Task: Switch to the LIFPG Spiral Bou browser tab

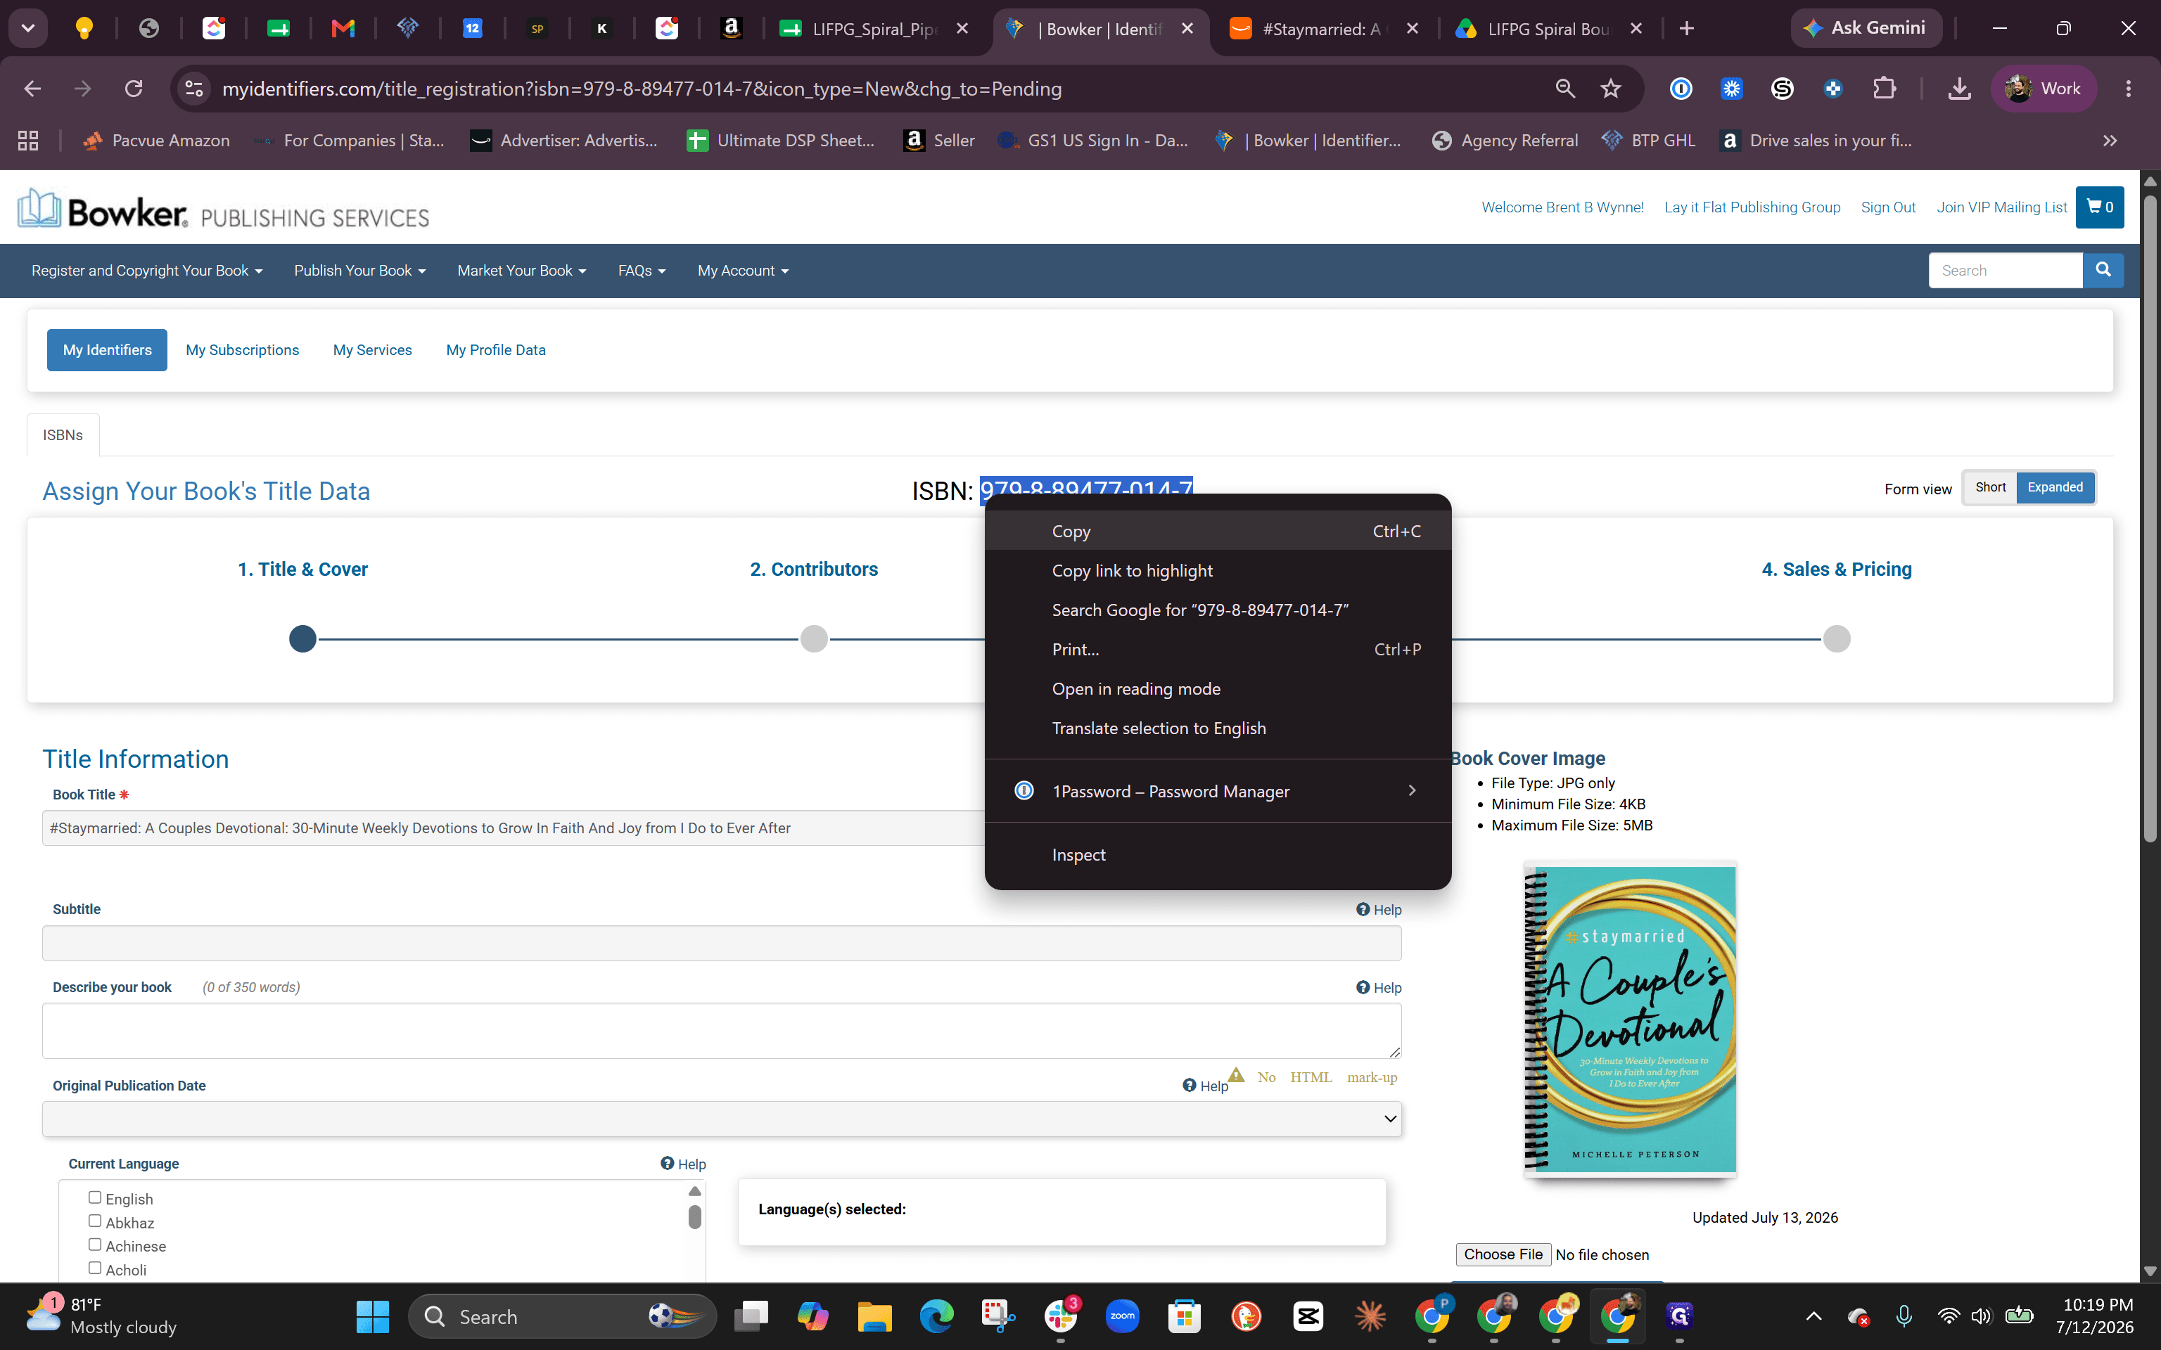Action: pos(1549,29)
